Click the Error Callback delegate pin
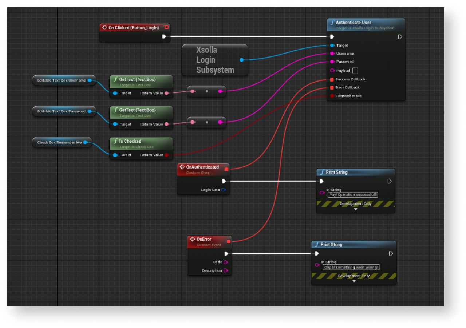Screen dimensions: 466x328 332,88
